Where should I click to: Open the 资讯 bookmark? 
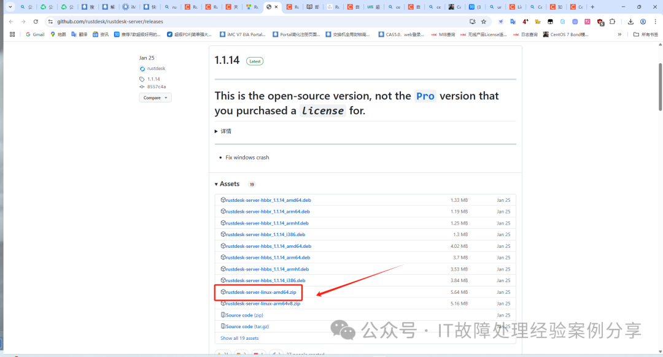(101, 34)
